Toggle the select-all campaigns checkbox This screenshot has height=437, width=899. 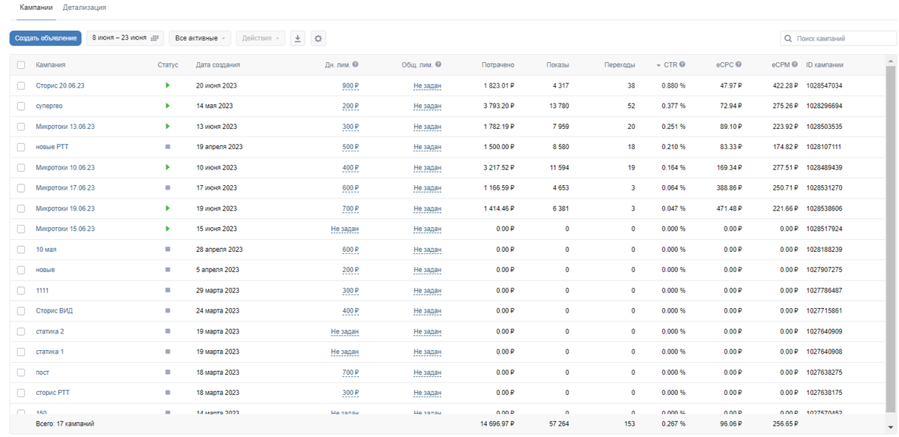coord(21,65)
